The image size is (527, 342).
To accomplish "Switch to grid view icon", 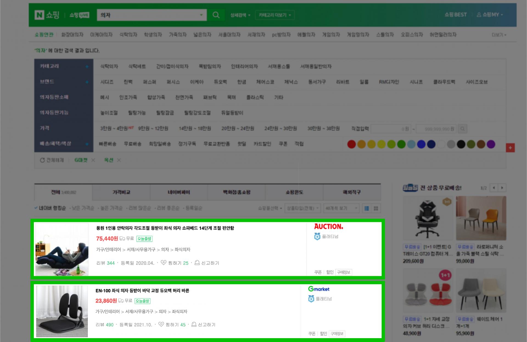I will [376, 209].
